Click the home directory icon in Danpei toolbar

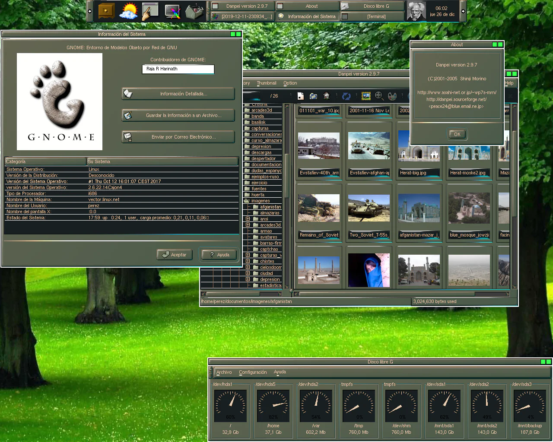click(x=327, y=96)
